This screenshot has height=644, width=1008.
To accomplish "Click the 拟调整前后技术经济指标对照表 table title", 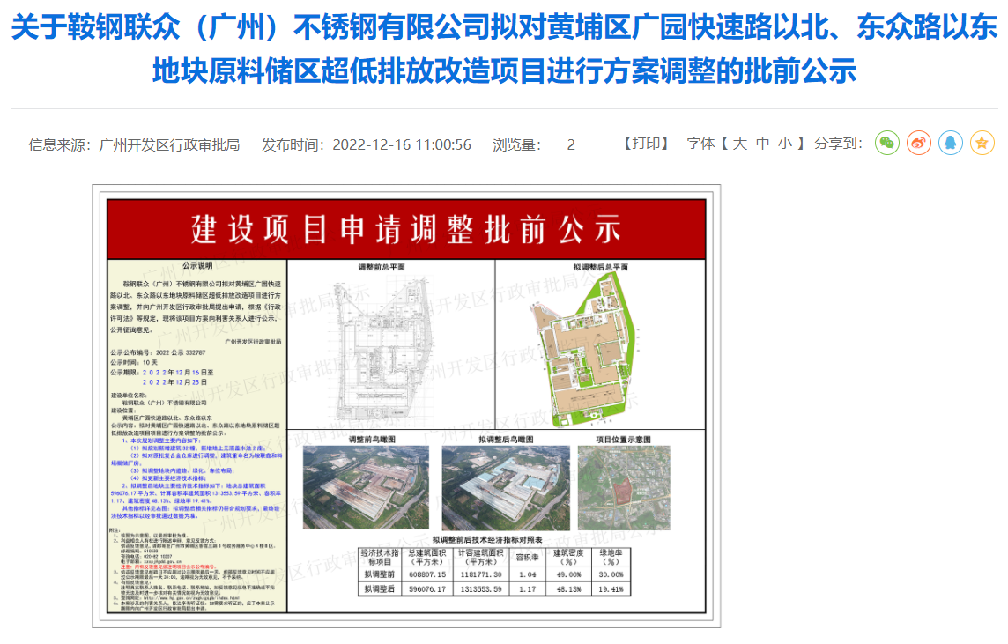I will click(x=487, y=540).
